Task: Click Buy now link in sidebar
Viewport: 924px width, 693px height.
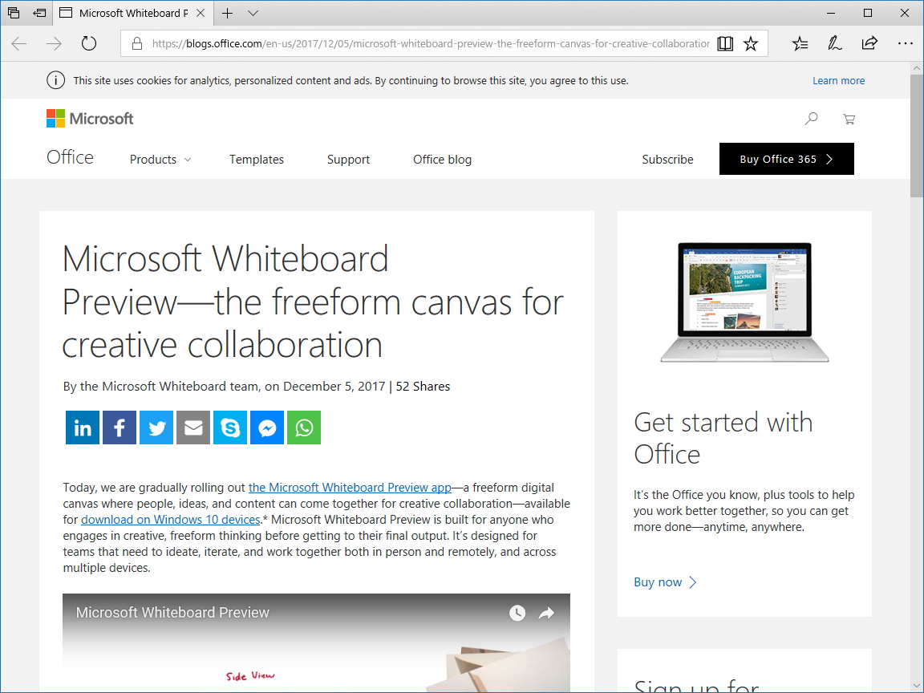Action: click(665, 582)
